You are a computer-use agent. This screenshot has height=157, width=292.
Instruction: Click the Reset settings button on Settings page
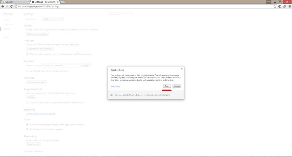click(x=34, y=144)
